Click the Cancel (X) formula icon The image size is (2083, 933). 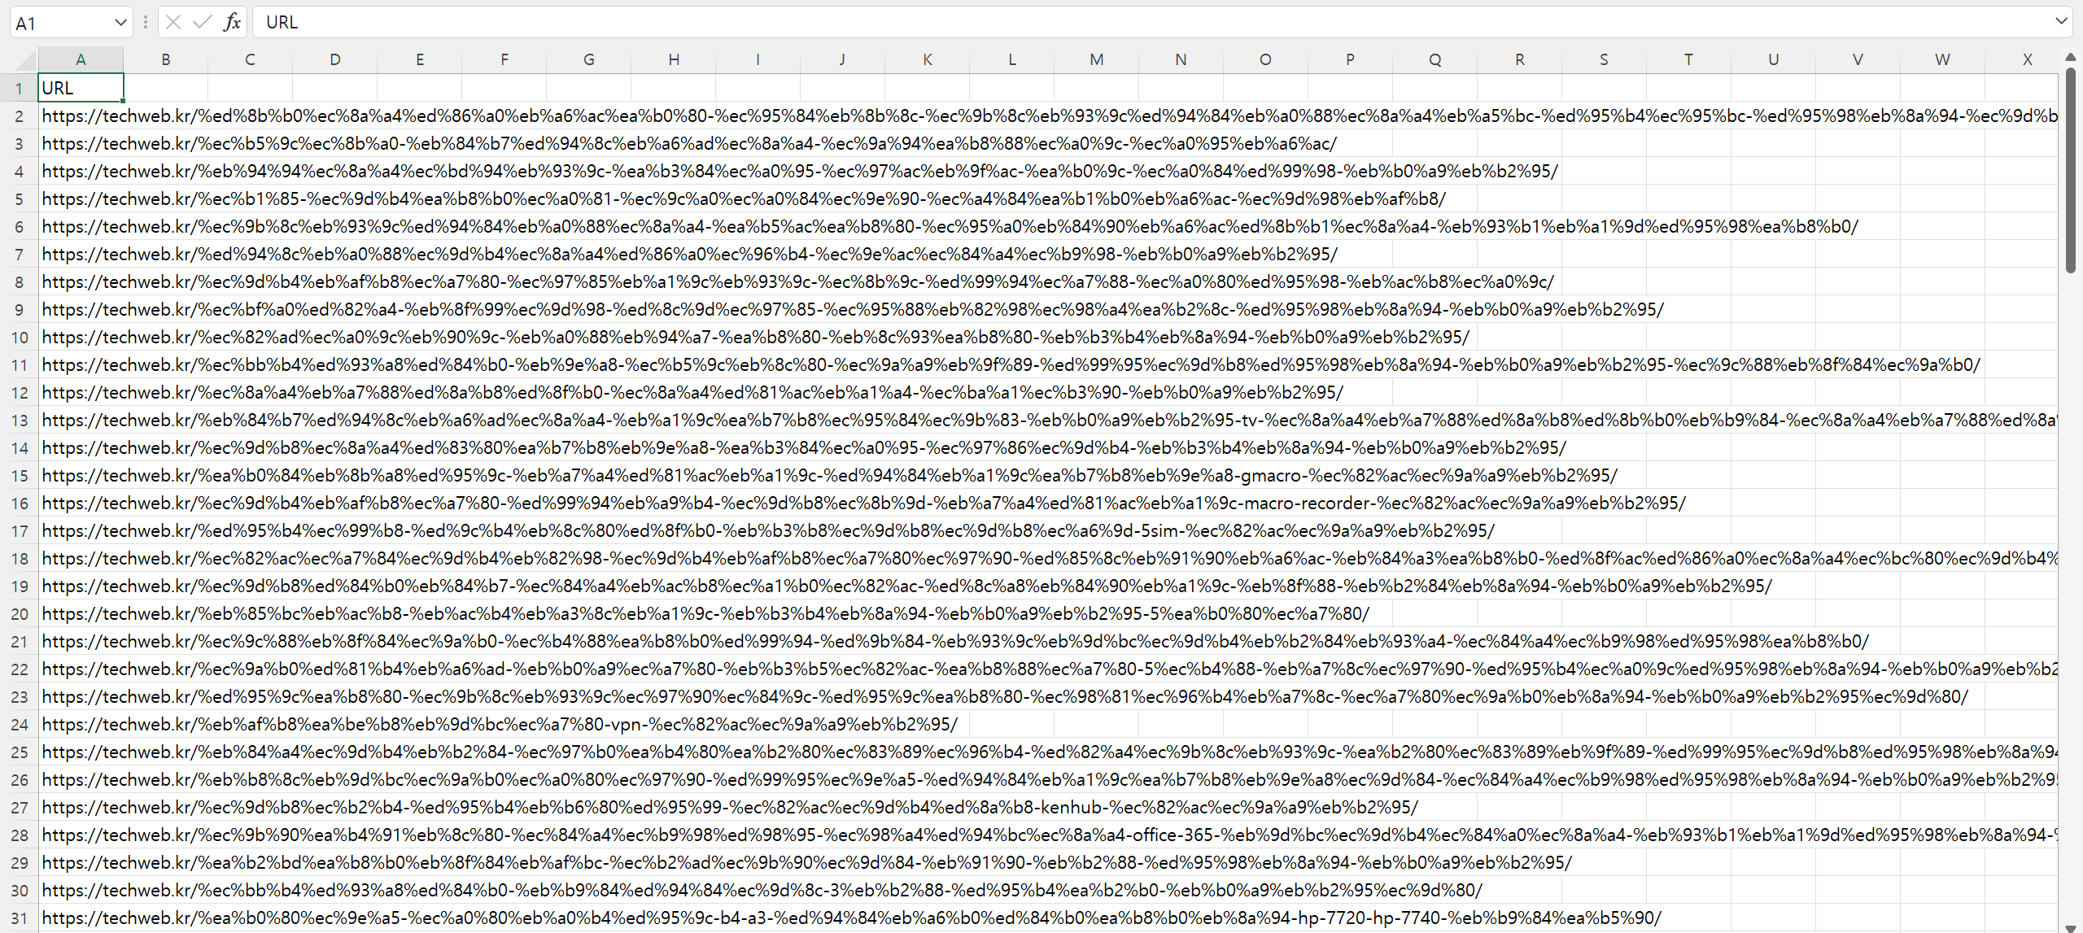[173, 22]
